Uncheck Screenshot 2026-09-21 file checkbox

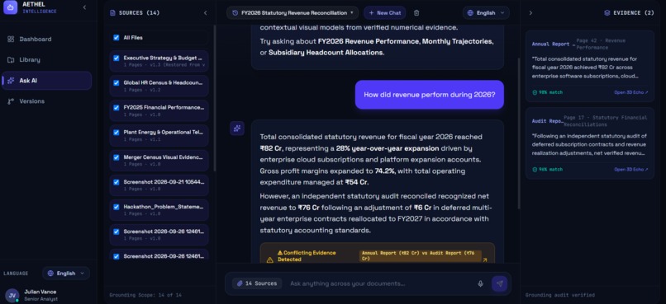117,182
